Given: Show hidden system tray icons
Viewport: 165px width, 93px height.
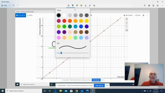Looking at the screenshot, I should (142, 91).
